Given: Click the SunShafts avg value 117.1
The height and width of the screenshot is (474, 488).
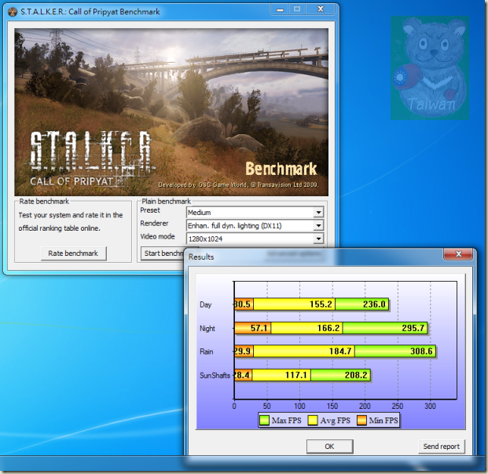Looking at the screenshot, I should coord(296,375).
